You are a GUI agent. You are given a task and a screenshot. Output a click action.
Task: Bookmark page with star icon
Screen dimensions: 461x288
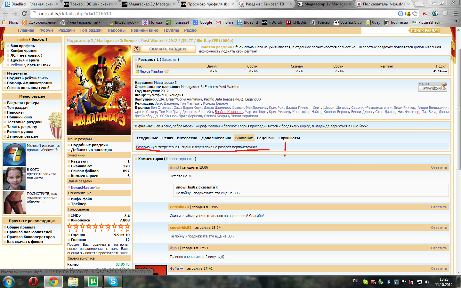coord(415,13)
